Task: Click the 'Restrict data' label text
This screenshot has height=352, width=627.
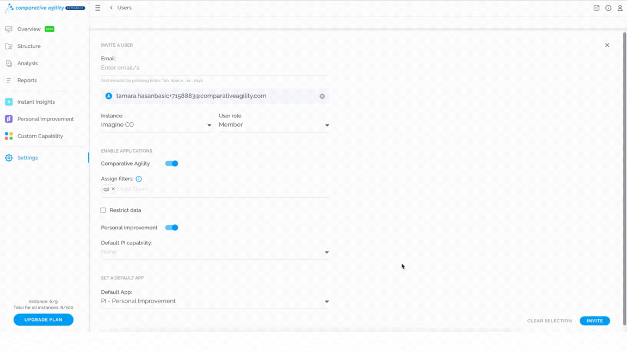Action: coord(125,210)
